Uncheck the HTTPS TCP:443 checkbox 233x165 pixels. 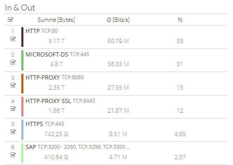point(13,131)
